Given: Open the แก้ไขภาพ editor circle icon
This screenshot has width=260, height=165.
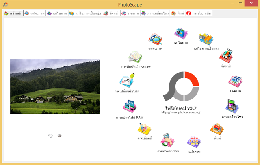Looking at the screenshot, I should coord(181,33).
